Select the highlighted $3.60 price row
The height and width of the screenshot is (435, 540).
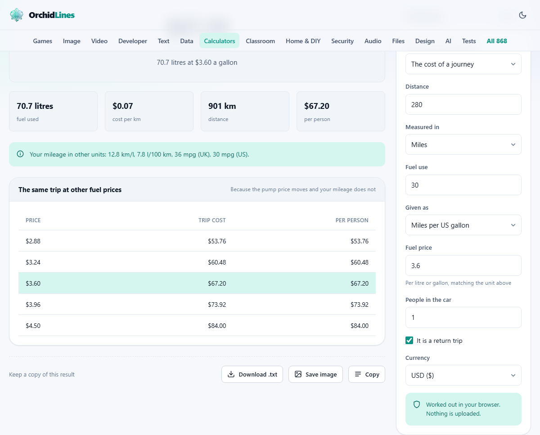(x=197, y=283)
